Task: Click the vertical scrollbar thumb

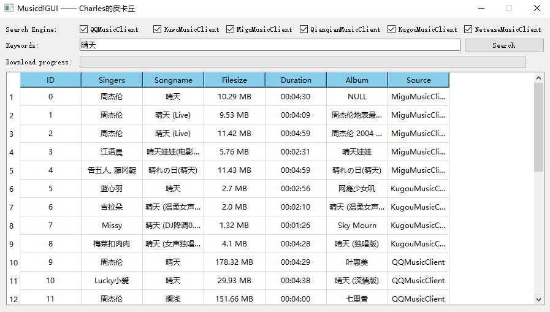Action: [x=539, y=127]
